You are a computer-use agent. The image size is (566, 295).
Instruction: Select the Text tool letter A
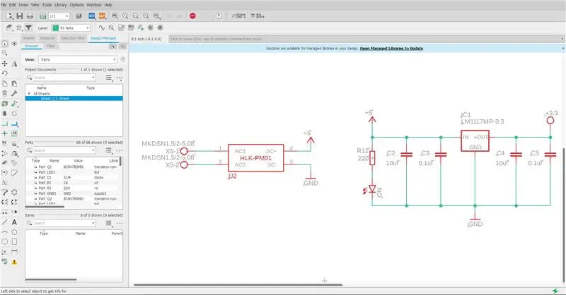pos(14,222)
